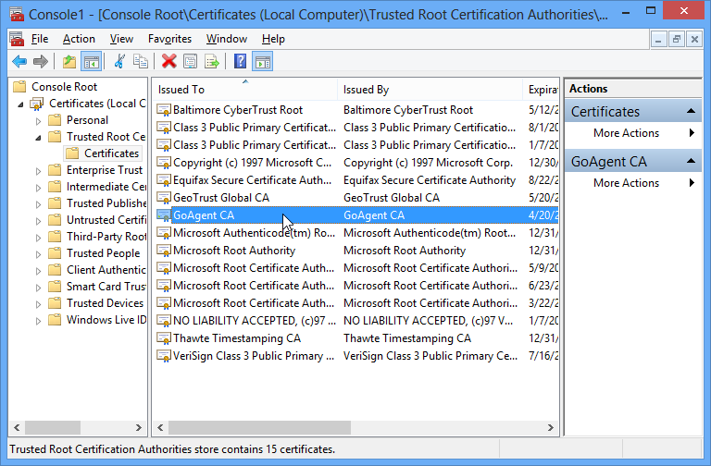Expand the Personal tree node
711x466 pixels.
coord(38,121)
